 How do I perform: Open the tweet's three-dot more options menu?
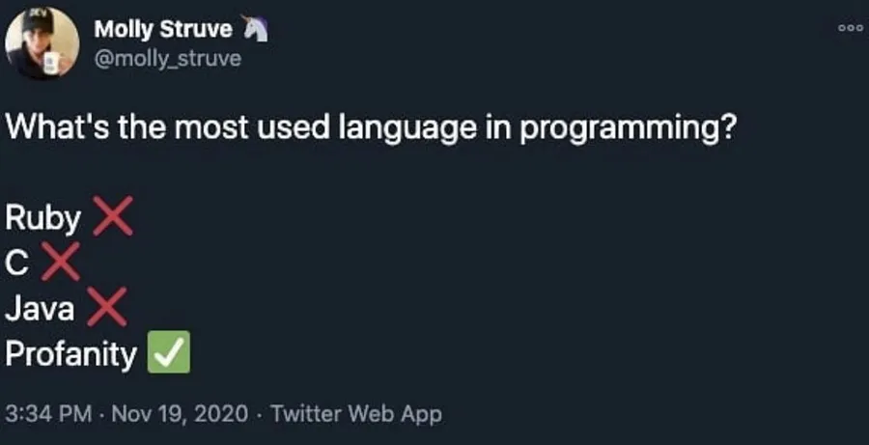pyautogui.click(x=850, y=29)
